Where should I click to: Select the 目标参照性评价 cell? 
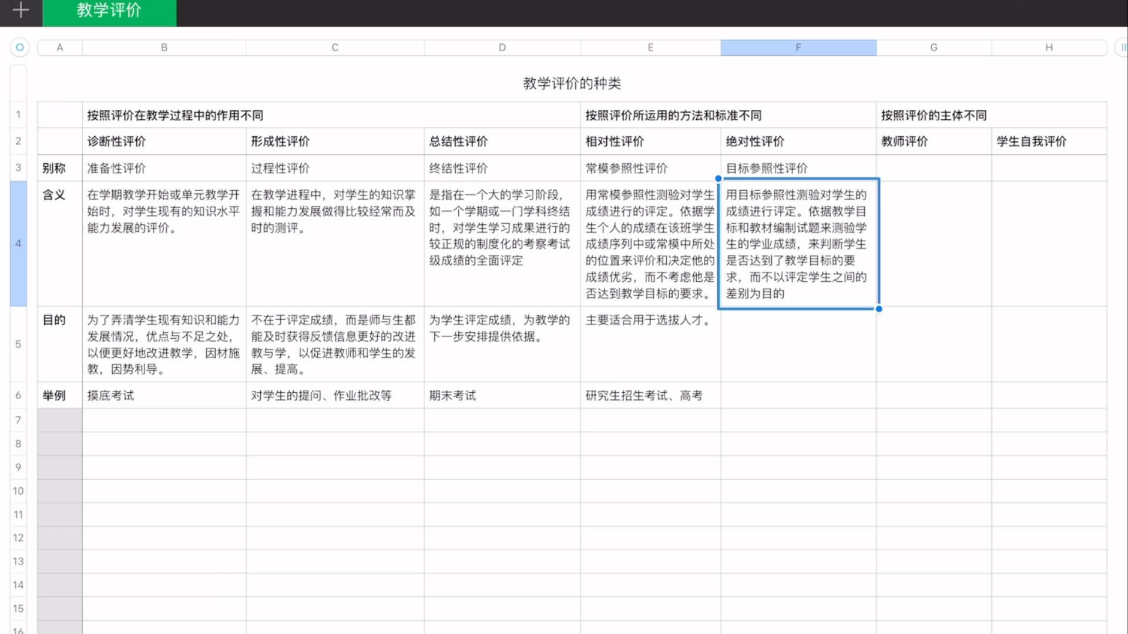pos(799,168)
